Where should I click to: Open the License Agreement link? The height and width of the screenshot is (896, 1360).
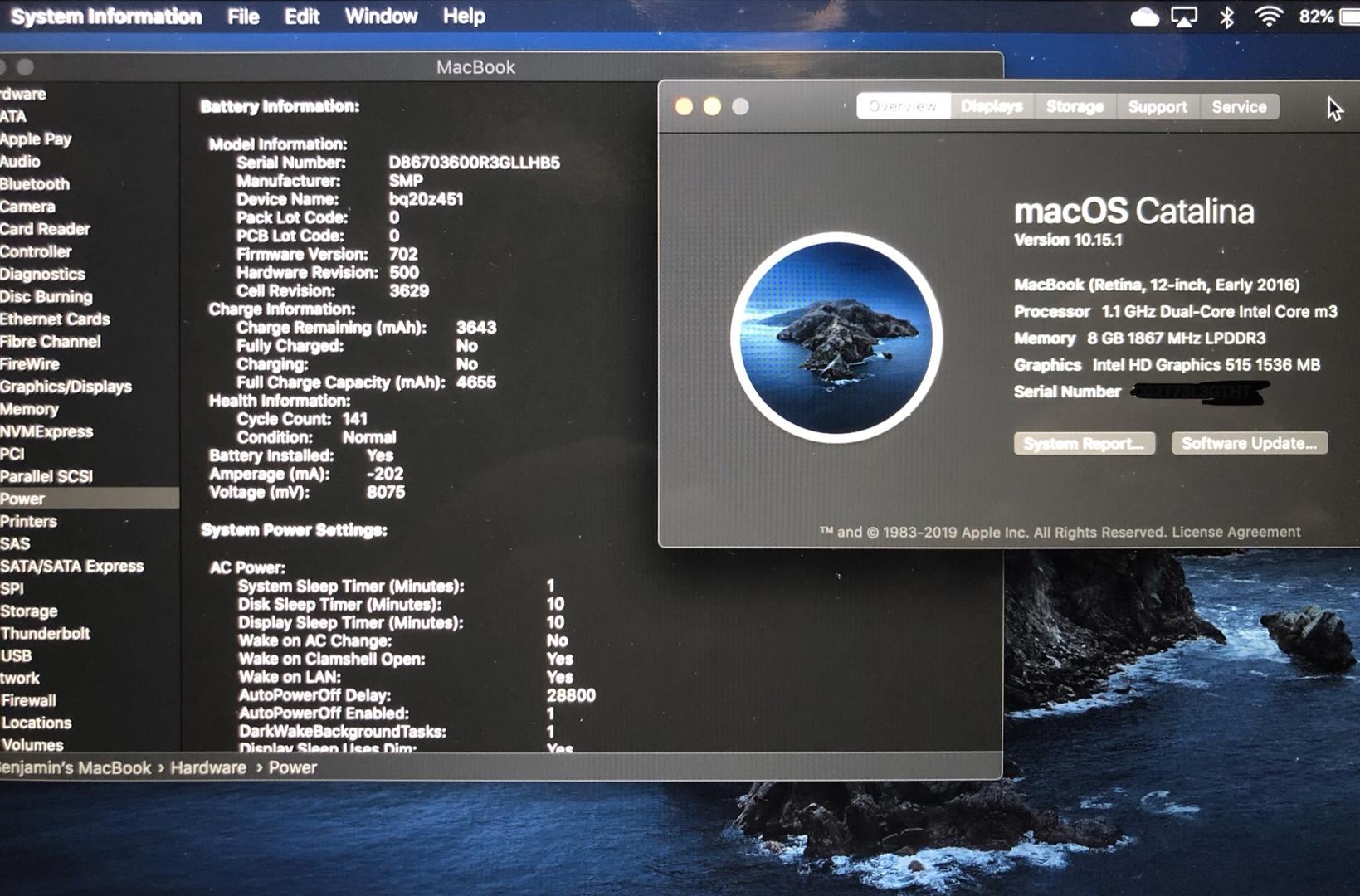(x=1236, y=532)
